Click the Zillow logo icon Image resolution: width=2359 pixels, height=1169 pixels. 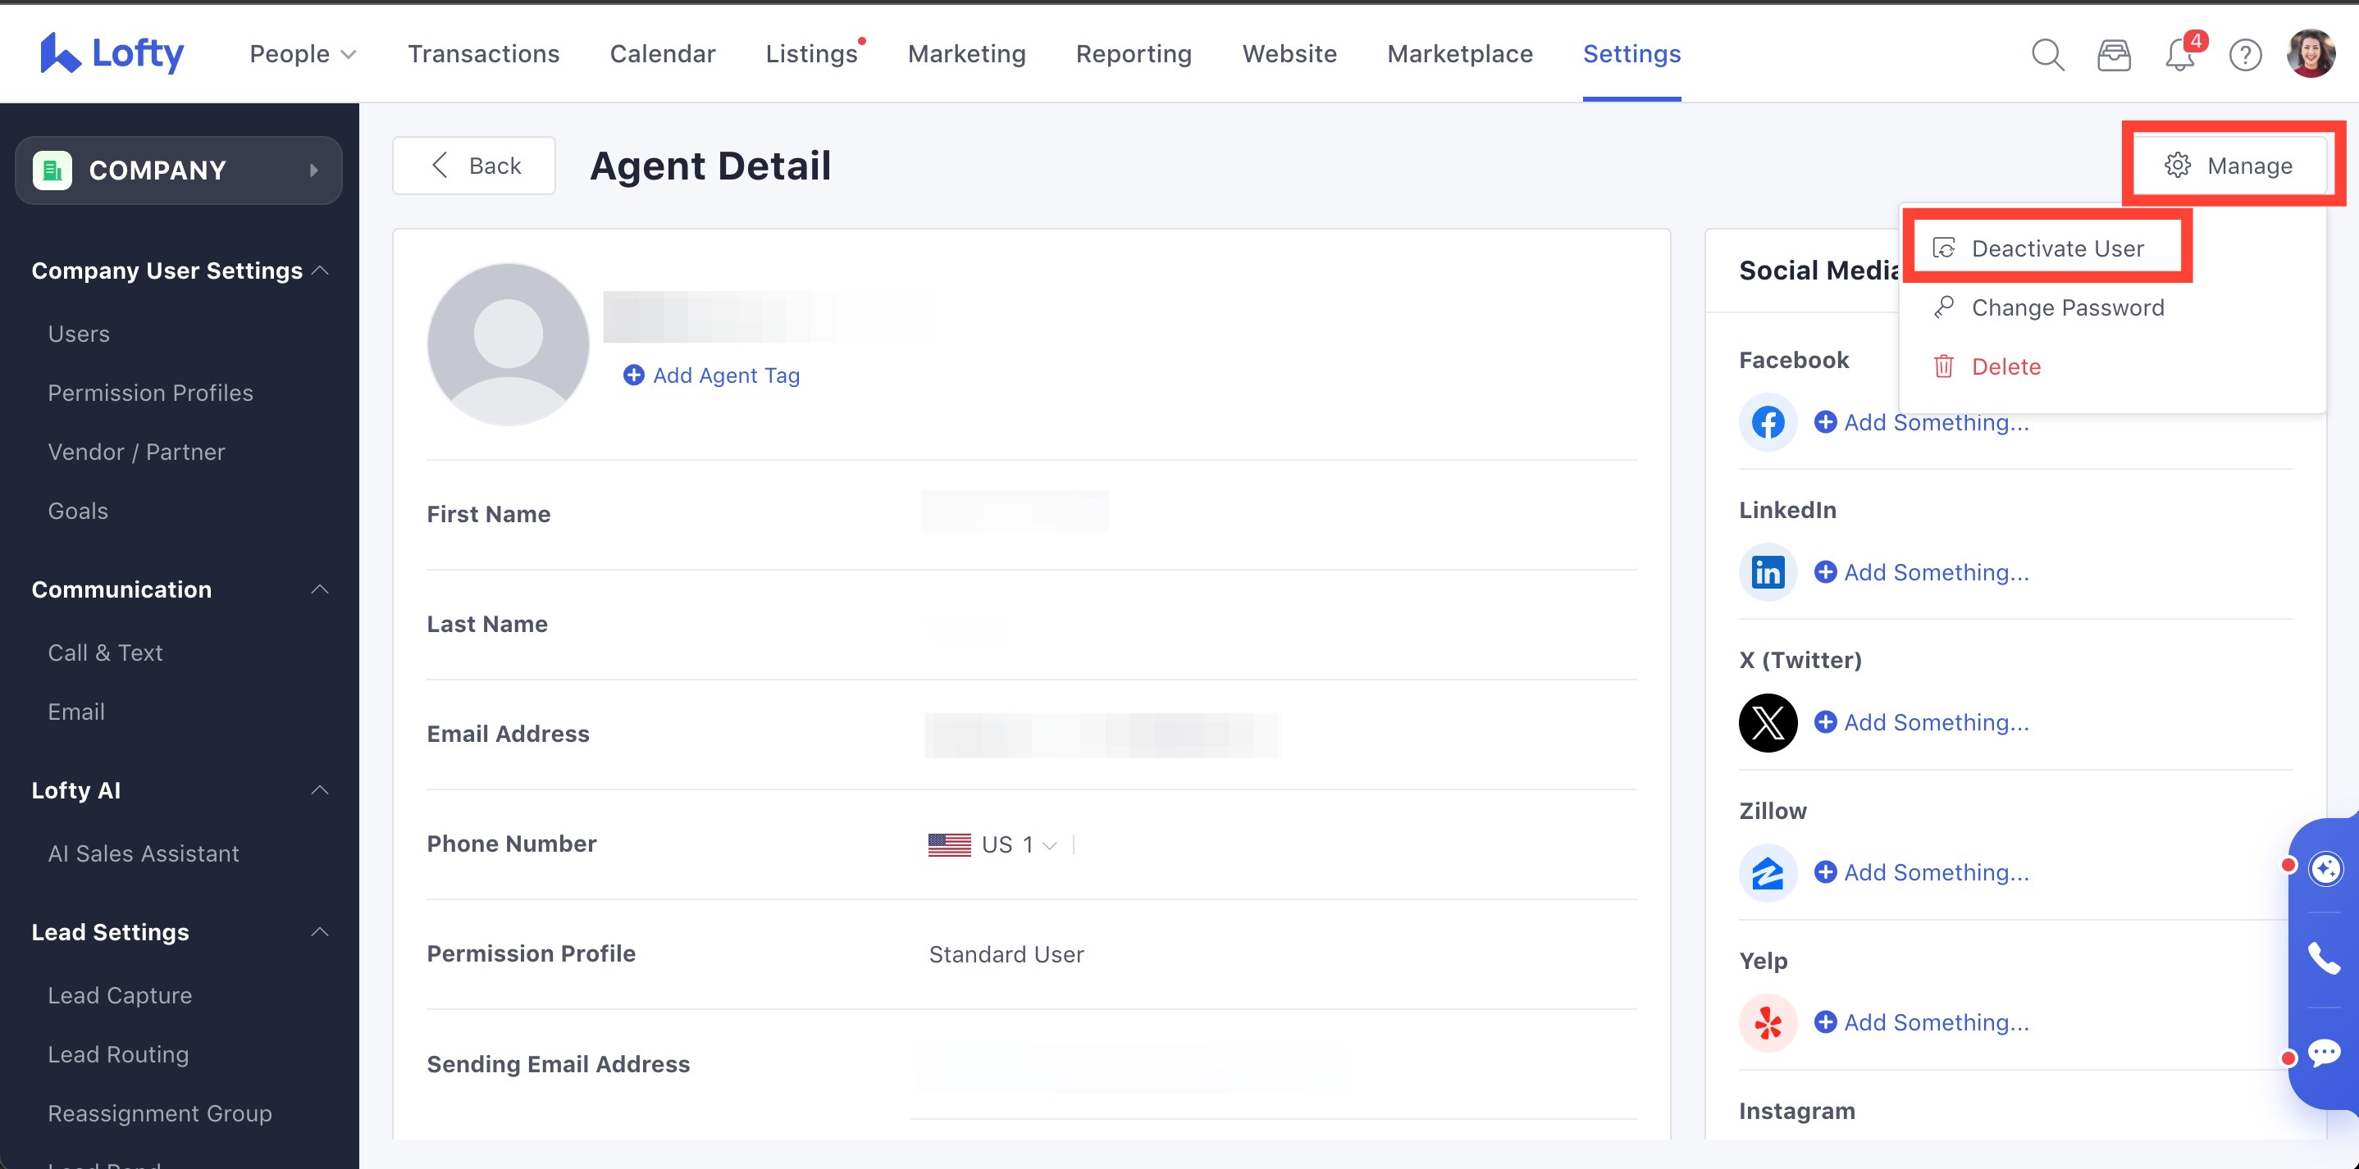[x=1768, y=872]
